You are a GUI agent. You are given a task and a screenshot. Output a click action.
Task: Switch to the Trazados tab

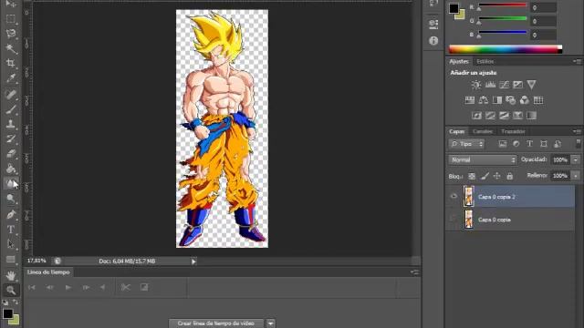(x=513, y=131)
